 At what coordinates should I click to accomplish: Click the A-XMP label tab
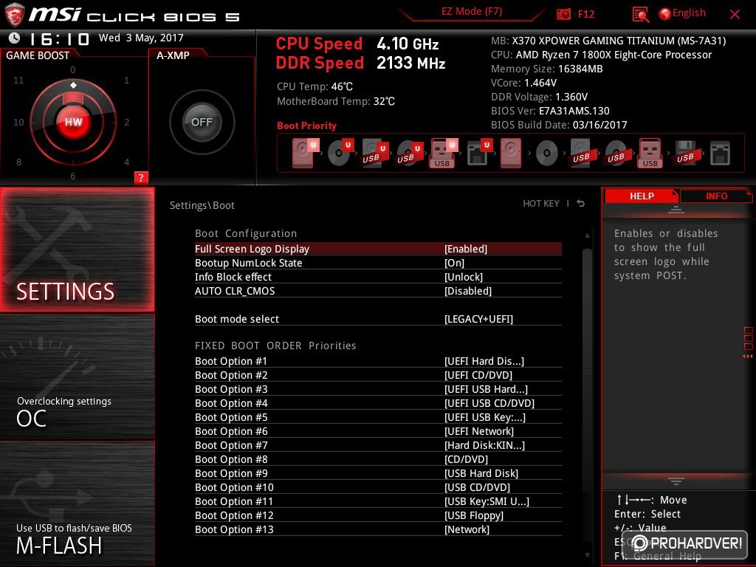[x=173, y=55]
